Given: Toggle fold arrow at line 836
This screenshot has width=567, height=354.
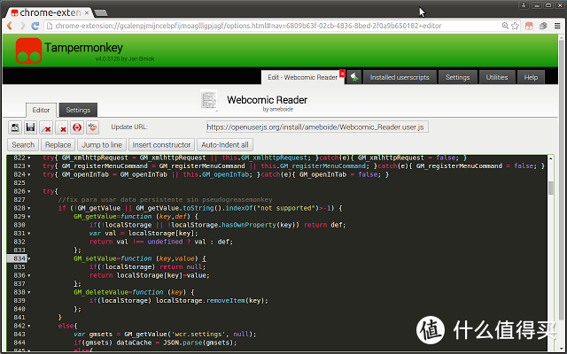Looking at the screenshot, I should tap(29, 275).
